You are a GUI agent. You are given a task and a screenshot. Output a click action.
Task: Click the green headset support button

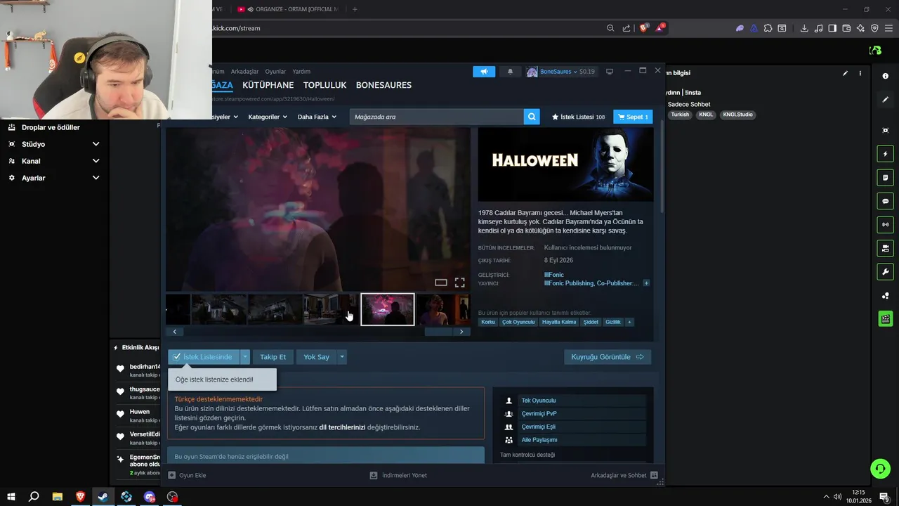point(880,468)
